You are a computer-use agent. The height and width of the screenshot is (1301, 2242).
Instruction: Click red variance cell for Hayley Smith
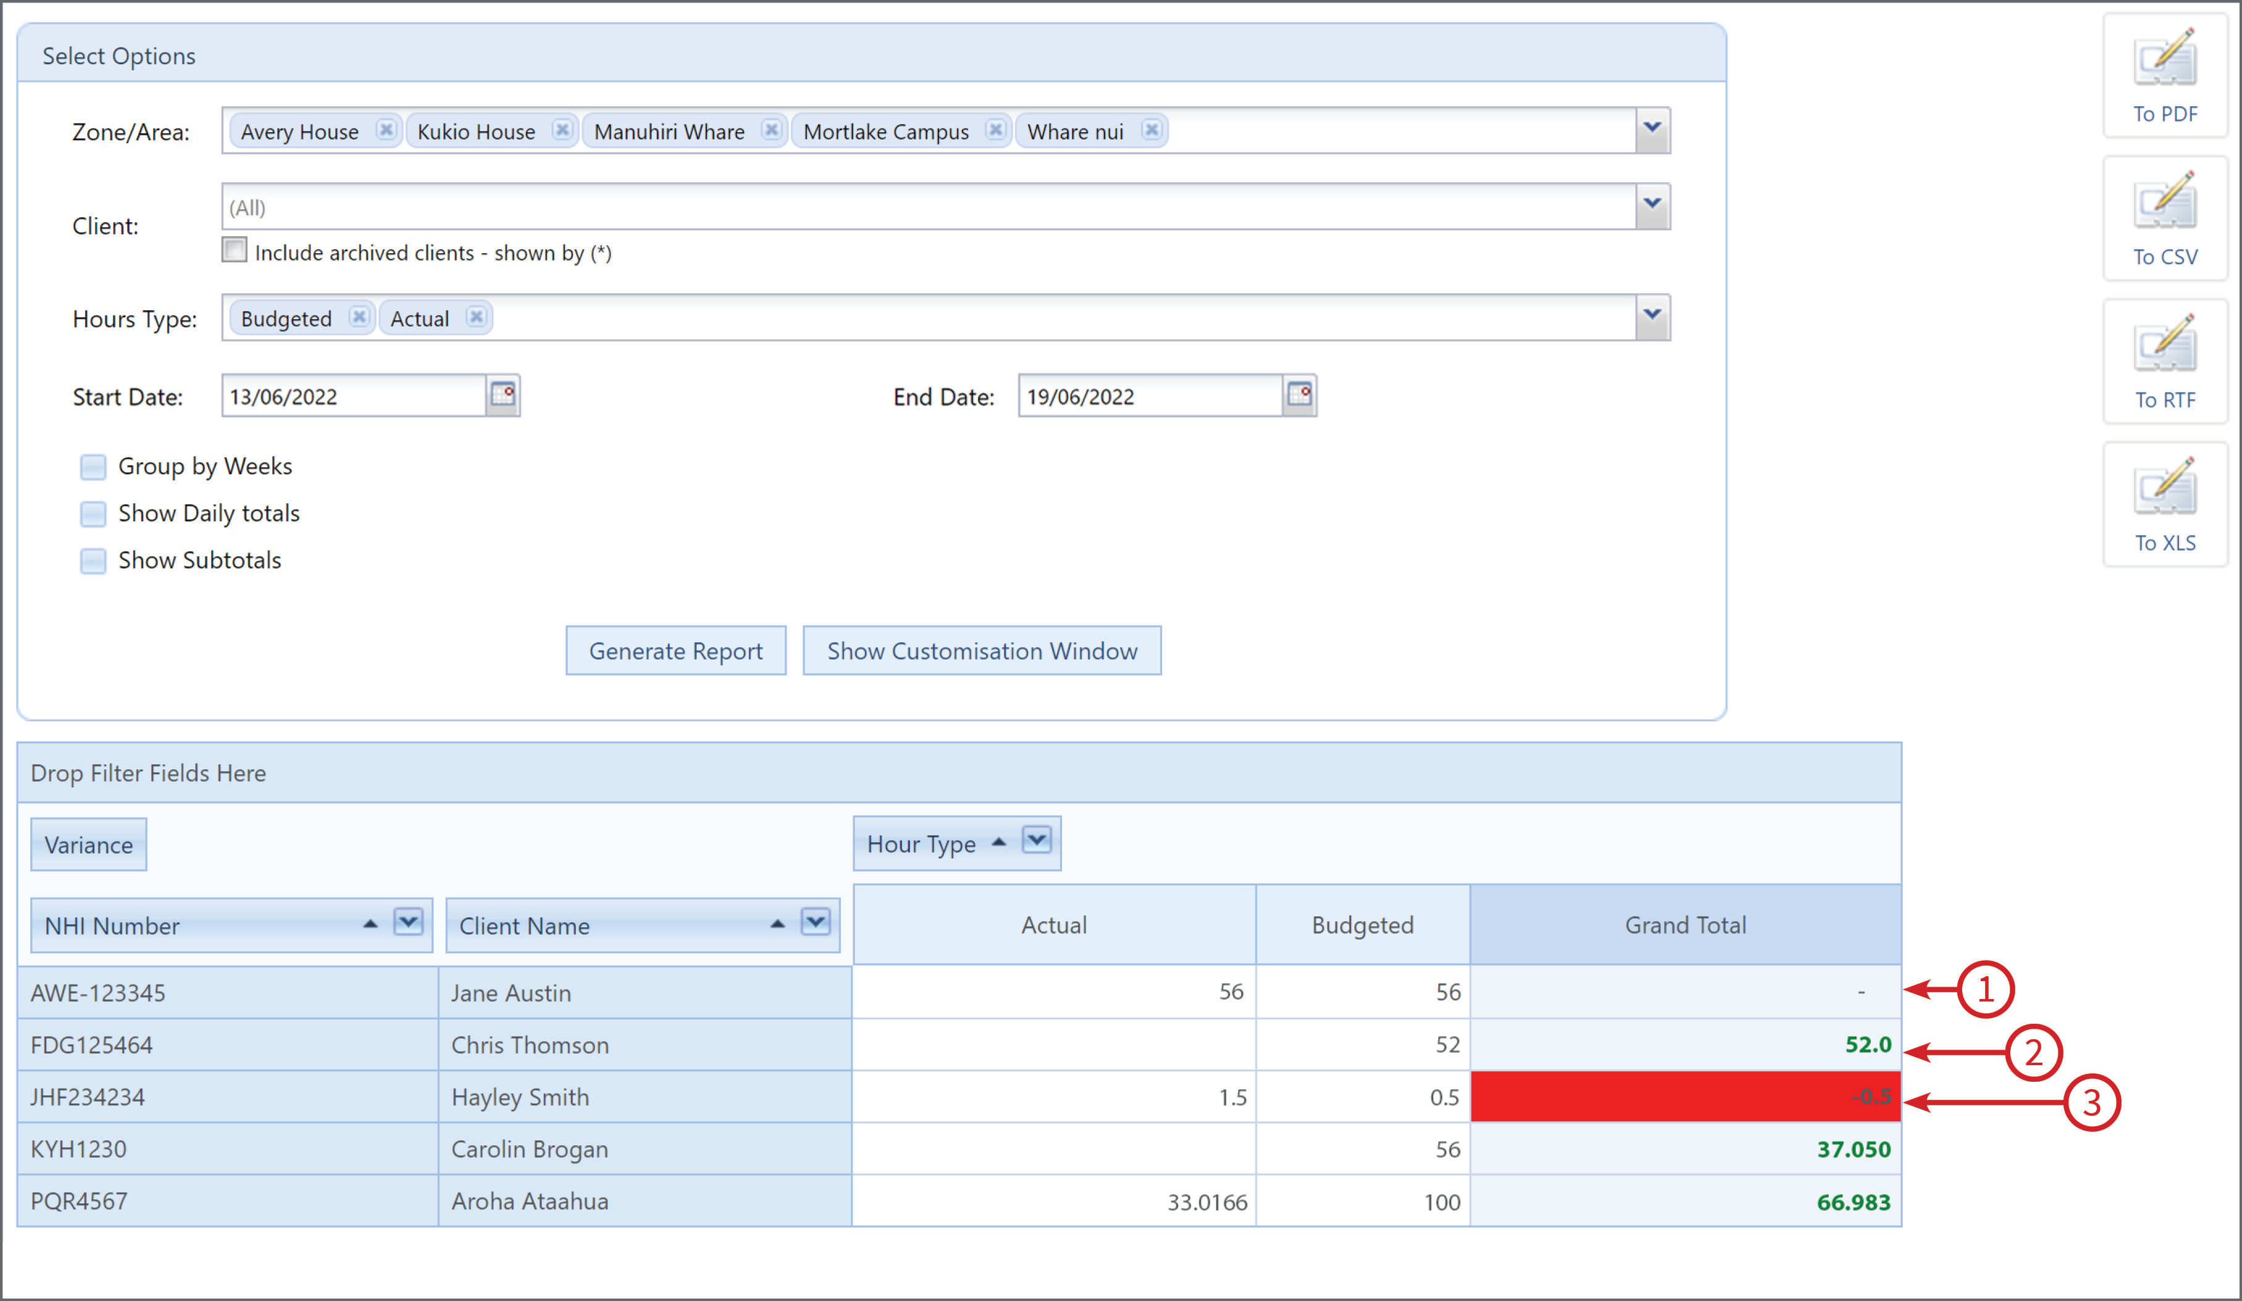(1686, 1097)
